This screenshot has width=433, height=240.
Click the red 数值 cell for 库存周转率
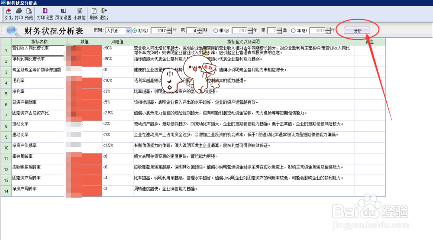pyautogui.click(x=84, y=158)
